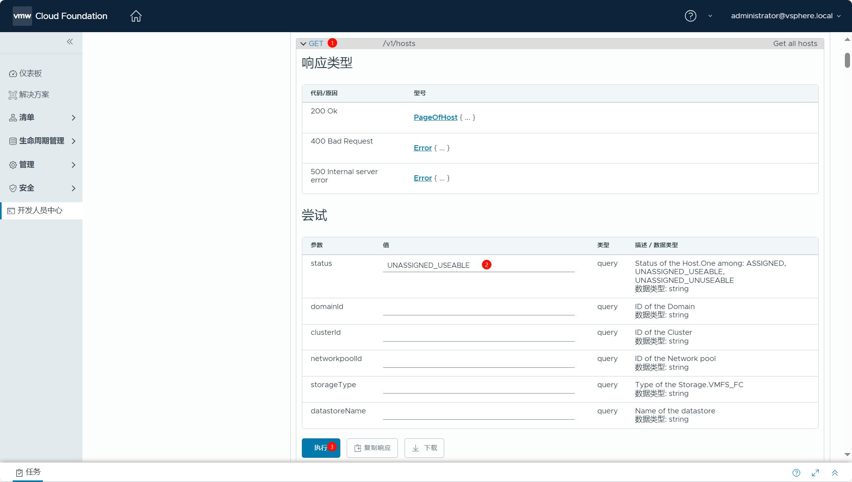Screen dimensions: 852x482
Task: Click the 执行 execute button
Action: point(320,448)
